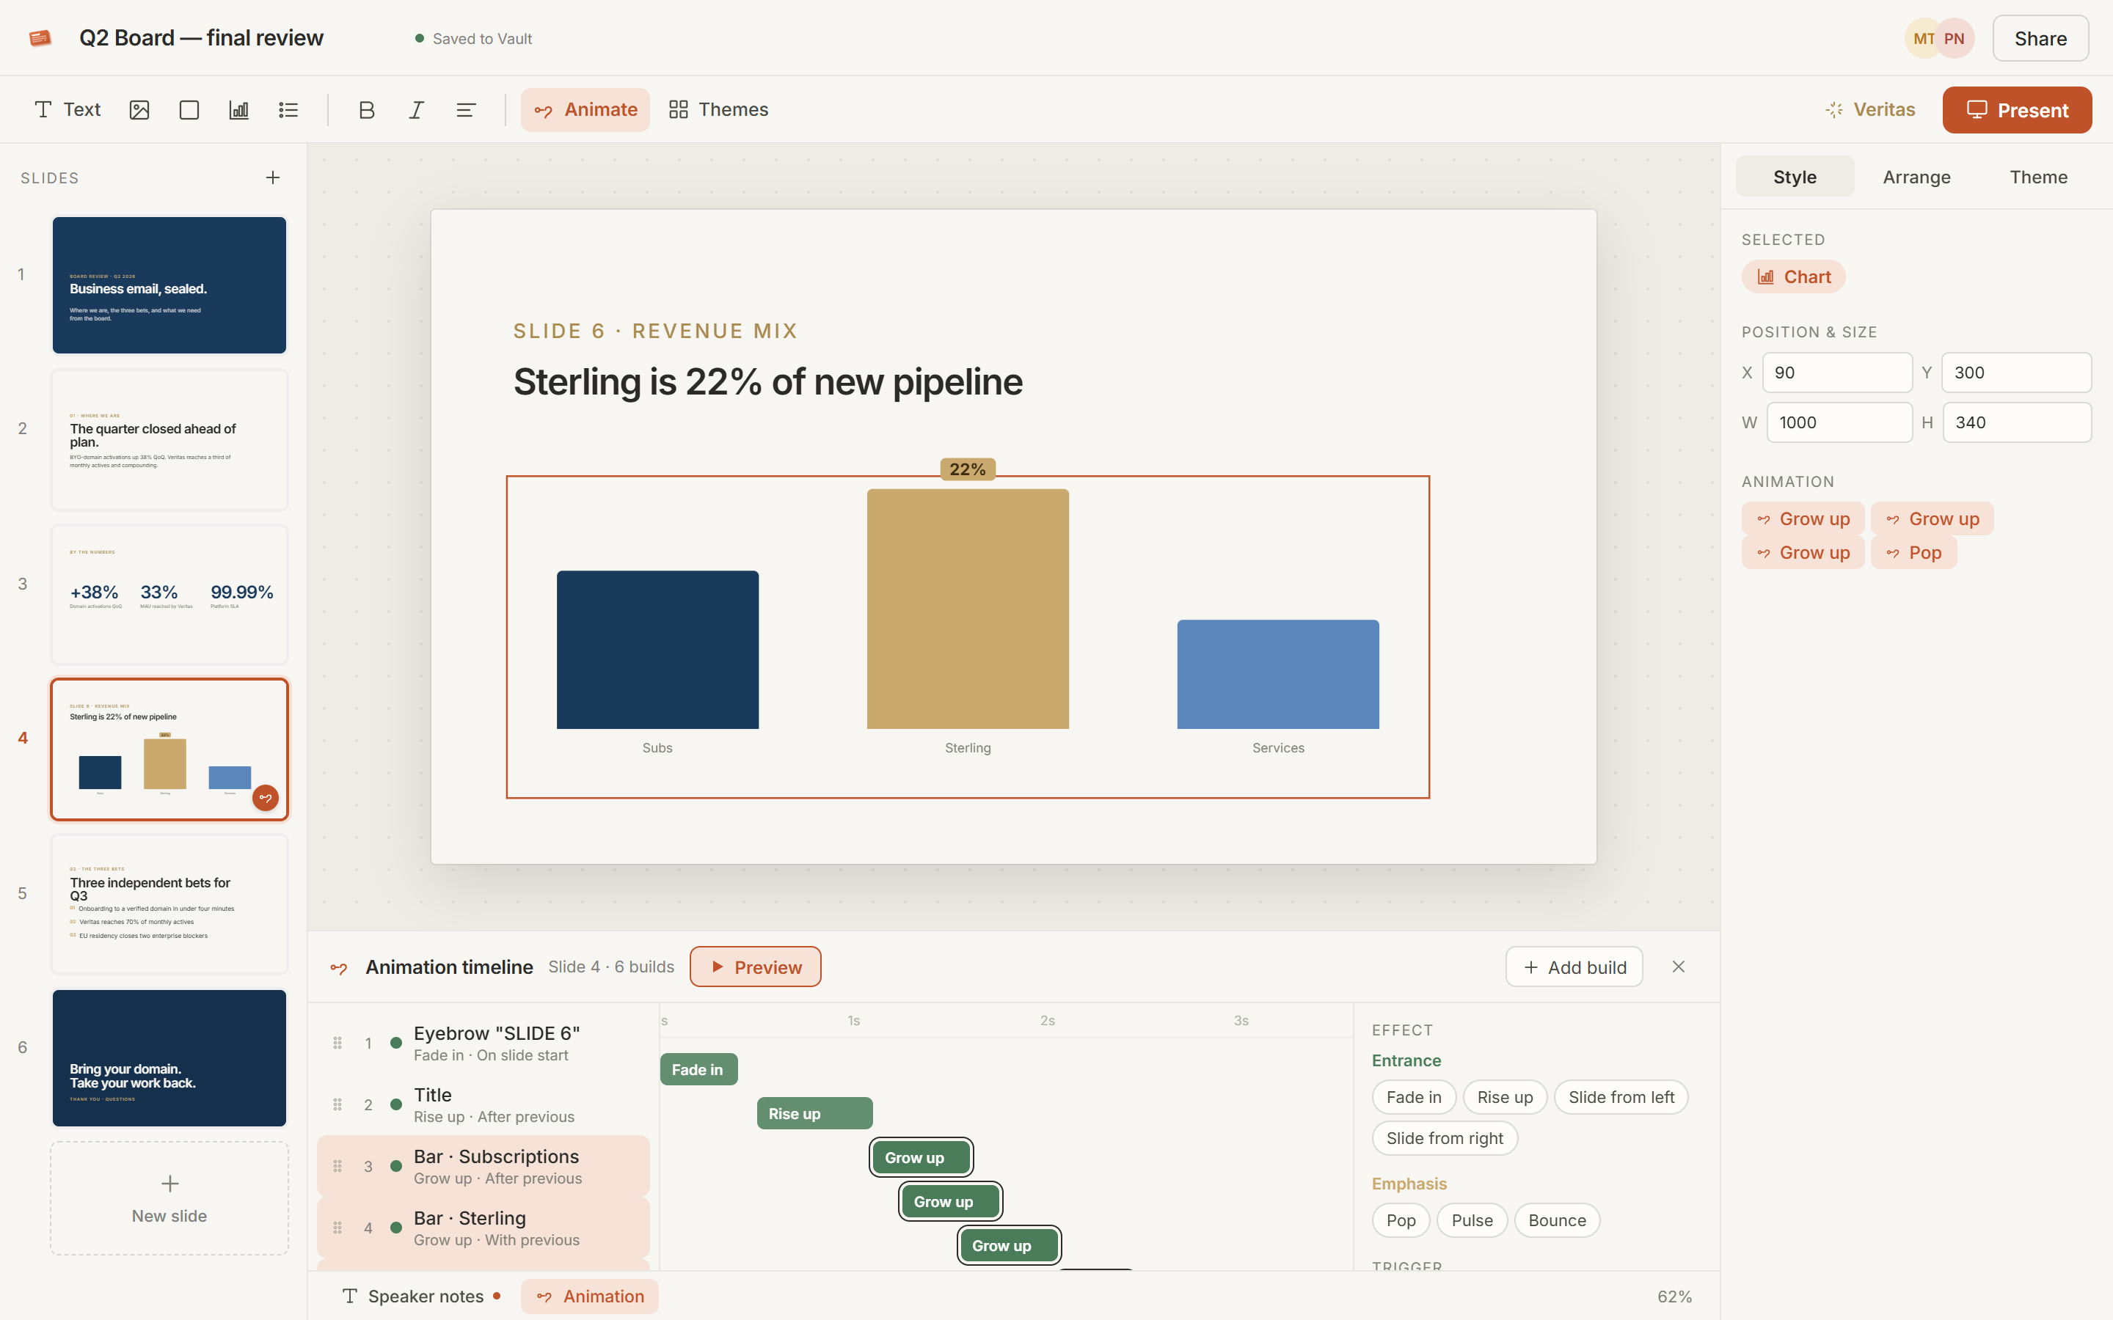Preview the animation timeline
Image resolution: width=2113 pixels, height=1320 pixels.
click(x=755, y=967)
